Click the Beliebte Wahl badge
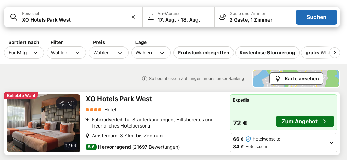Image resolution: width=347 pixels, height=160 pixels. coord(21,96)
